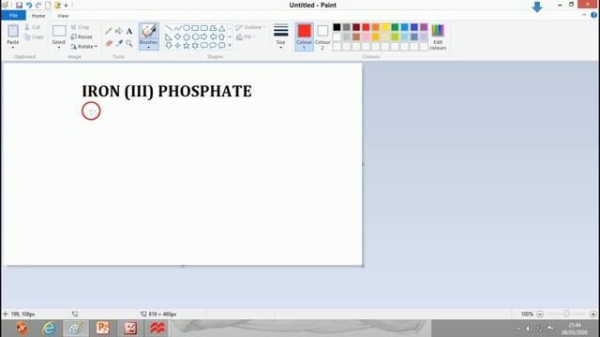The width and height of the screenshot is (600, 337).
Task: Choose the Line shape
Action: pos(169,28)
